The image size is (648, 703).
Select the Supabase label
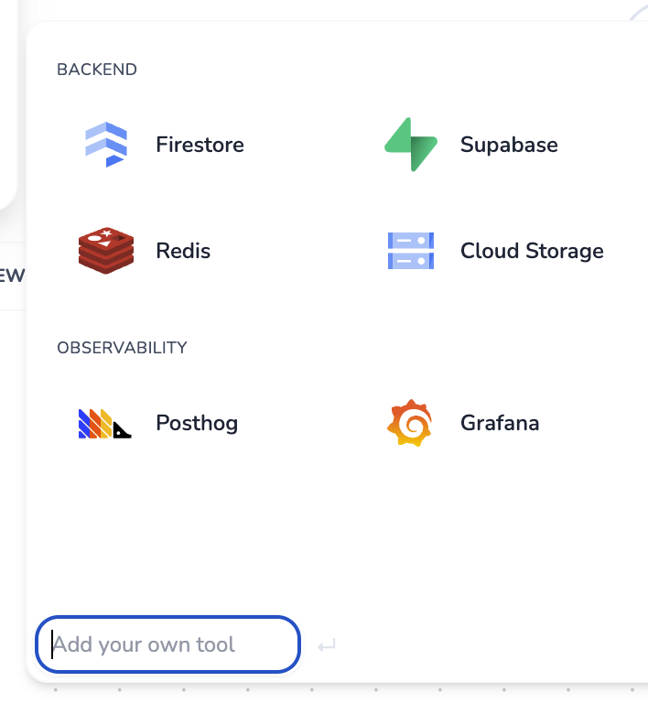coord(509,145)
